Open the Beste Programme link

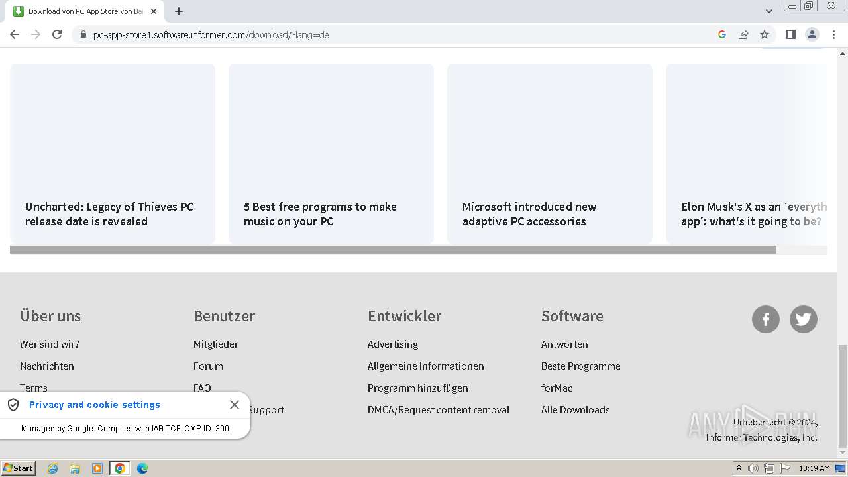pos(581,366)
